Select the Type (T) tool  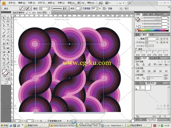8,25
